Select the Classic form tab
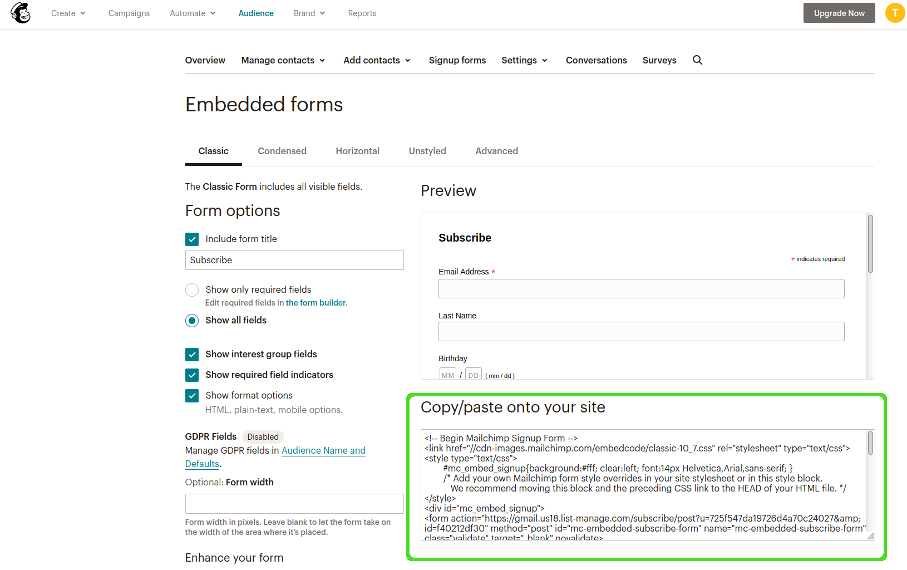This screenshot has width=907, height=570. point(214,151)
